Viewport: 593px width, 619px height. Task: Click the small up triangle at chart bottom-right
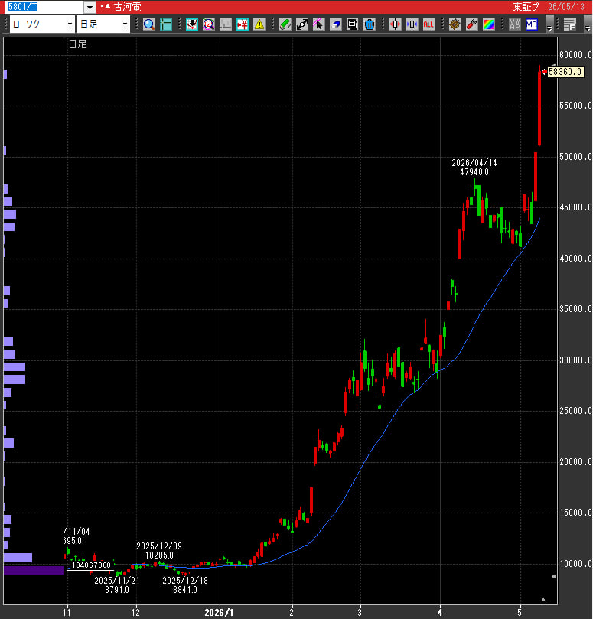[x=543, y=600]
